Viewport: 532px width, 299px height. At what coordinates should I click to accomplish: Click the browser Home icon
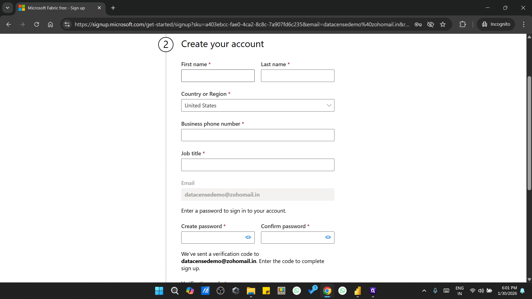[x=50, y=24]
